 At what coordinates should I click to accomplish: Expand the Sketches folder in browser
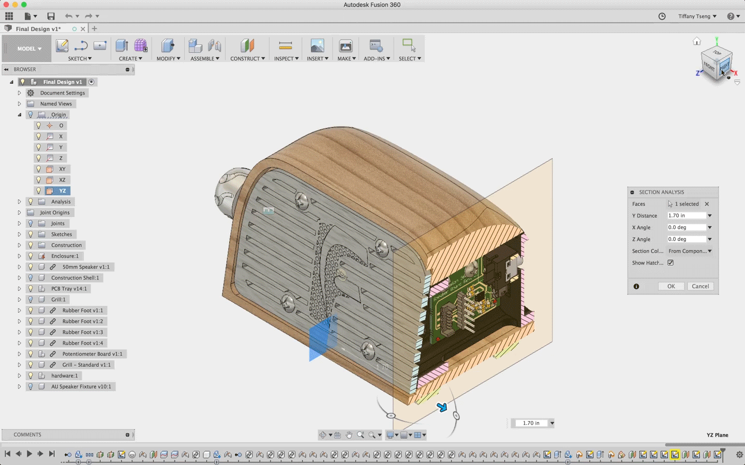click(19, 235)
